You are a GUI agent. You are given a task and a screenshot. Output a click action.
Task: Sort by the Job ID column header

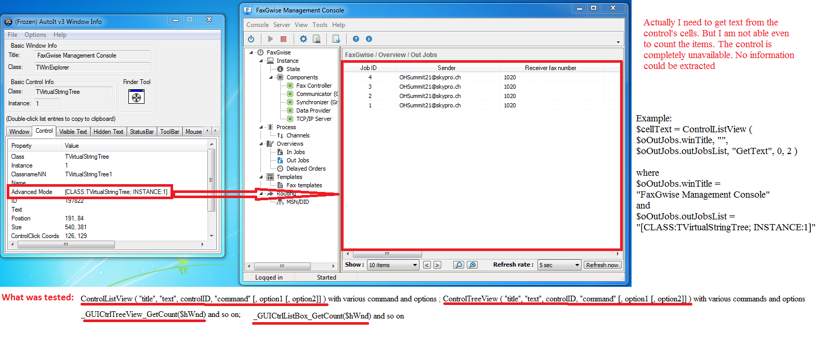click(369, 68)
